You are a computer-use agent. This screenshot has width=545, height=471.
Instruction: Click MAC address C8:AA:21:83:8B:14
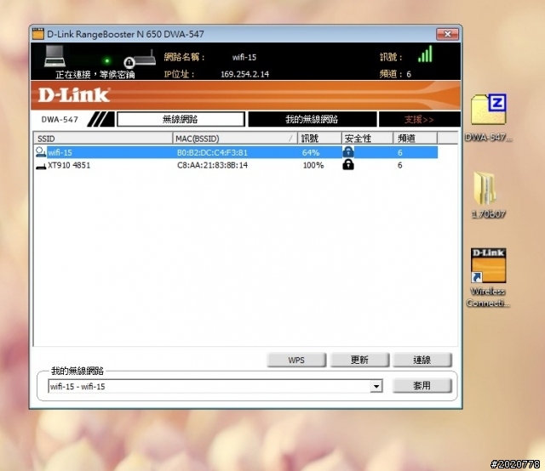click(212, 165)
